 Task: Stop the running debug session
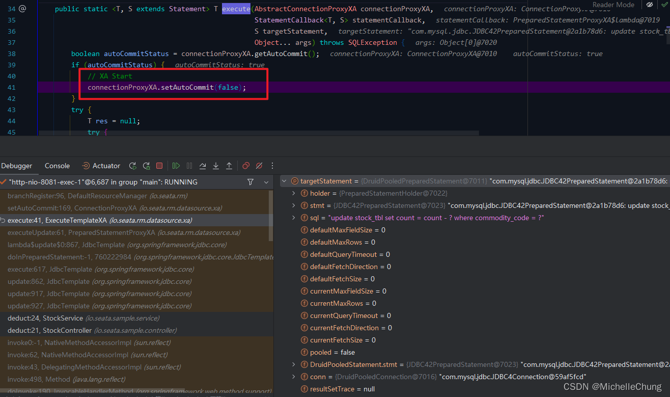click(x=159, y=166)
